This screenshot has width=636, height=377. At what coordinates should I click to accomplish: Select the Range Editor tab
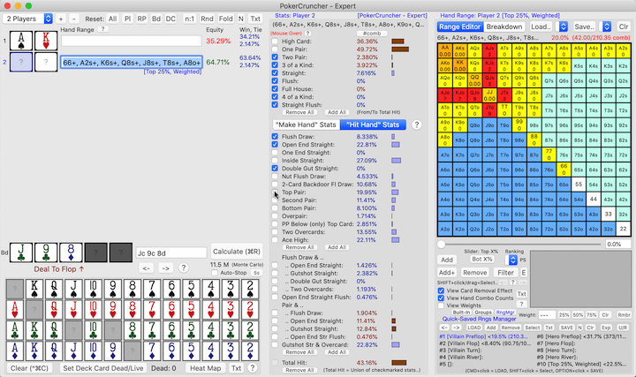tap(459, 26)
